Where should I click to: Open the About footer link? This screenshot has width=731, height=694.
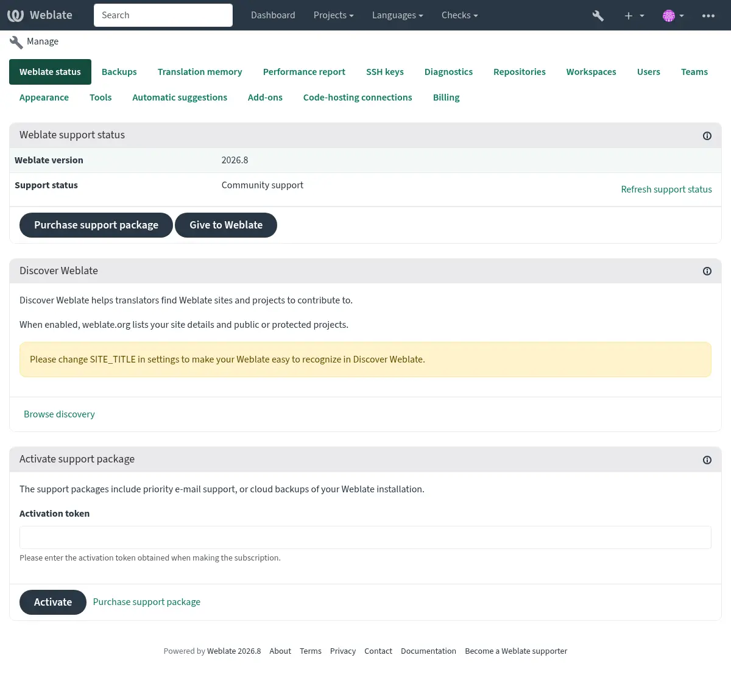tap(280, 651)
